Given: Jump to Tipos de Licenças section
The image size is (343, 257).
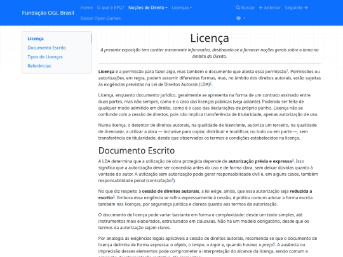Looking at the screenshot, I should tap(45, 57).
